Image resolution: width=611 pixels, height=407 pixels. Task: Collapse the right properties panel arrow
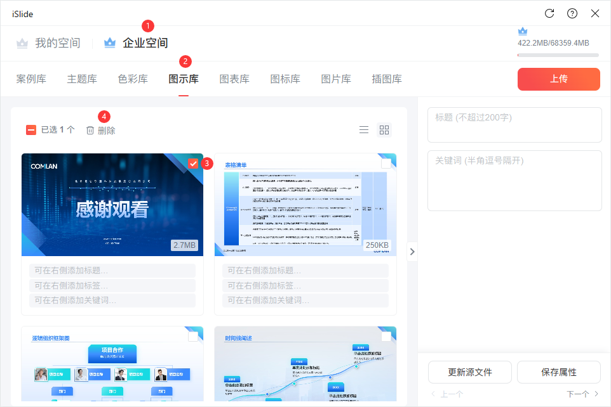pyautogui.click(x=412, y=252)
